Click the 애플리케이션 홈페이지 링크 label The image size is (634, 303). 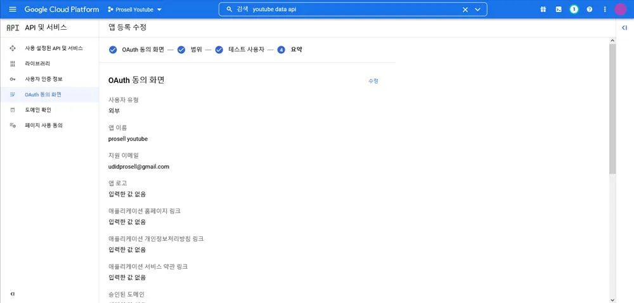pos(145,211)
